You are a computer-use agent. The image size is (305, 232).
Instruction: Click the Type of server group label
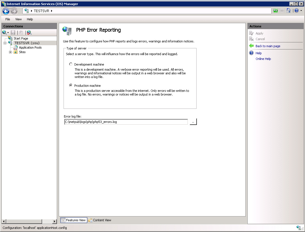(77, 49)
